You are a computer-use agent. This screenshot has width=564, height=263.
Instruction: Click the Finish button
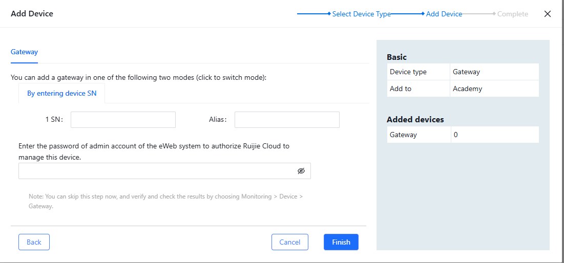point(341,242)
